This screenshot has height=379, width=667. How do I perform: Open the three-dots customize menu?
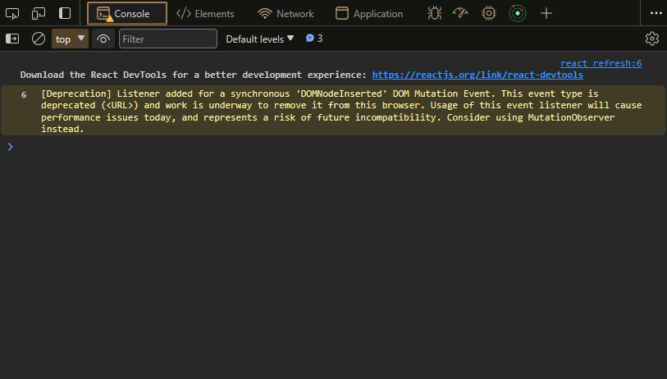(656, 14)
